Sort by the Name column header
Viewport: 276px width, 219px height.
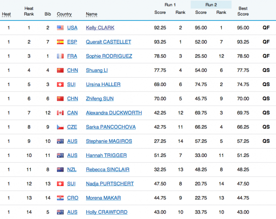point(91,14)
